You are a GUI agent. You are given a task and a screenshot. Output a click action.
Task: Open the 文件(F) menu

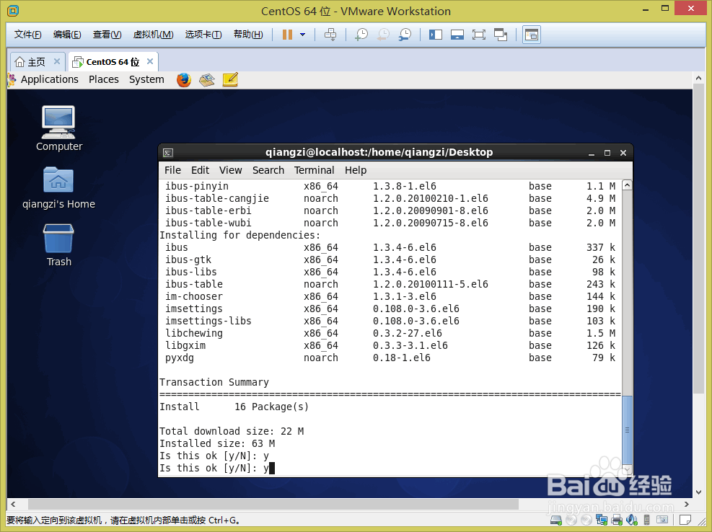(x=27, y=35)
